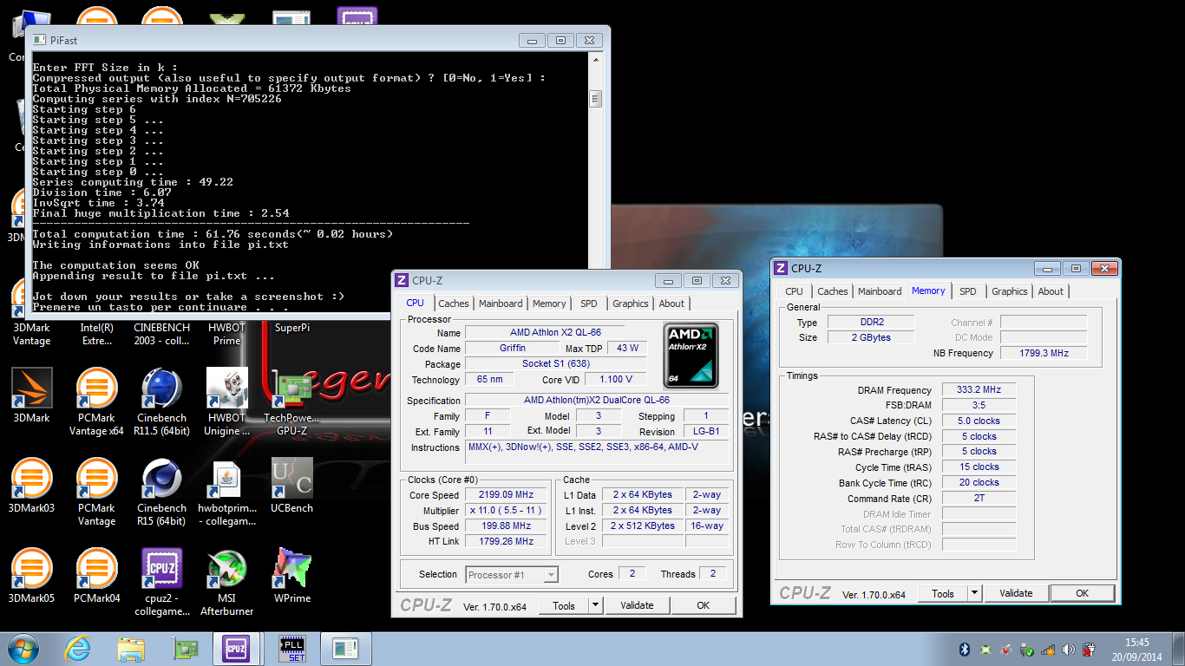This screenshot has height=666, width=1185.
Task: Switch to Caches tab in CPU window
Action: [453, 304]
